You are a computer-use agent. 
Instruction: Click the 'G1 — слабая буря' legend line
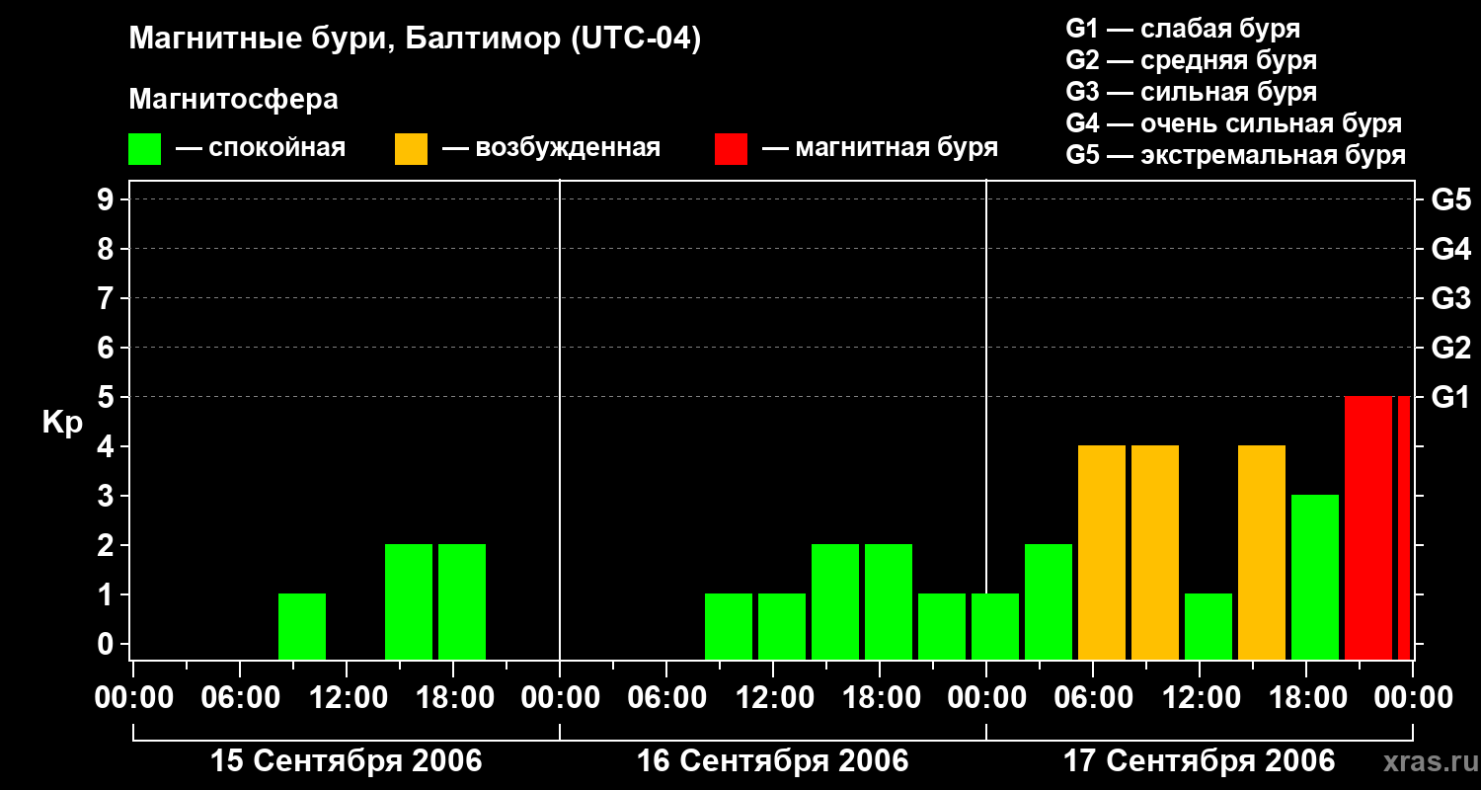pos(1183,29)
